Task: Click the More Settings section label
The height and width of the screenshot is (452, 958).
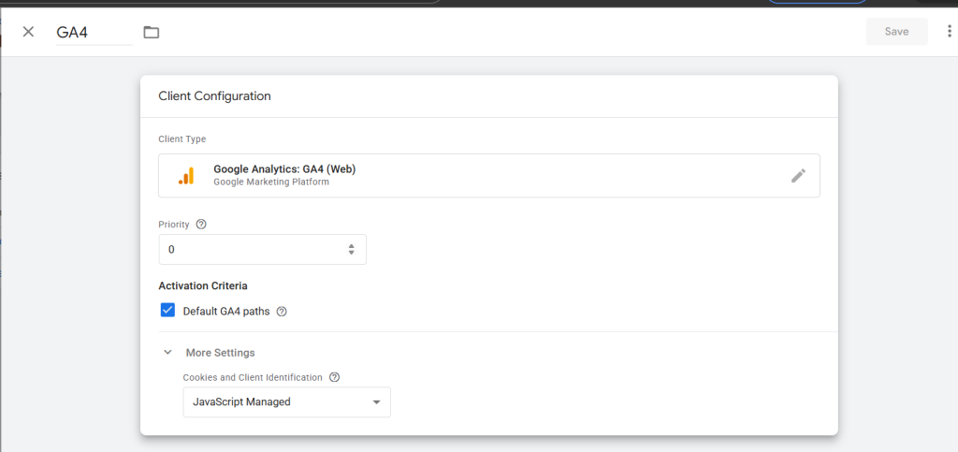Action: (x=221, y=353)
